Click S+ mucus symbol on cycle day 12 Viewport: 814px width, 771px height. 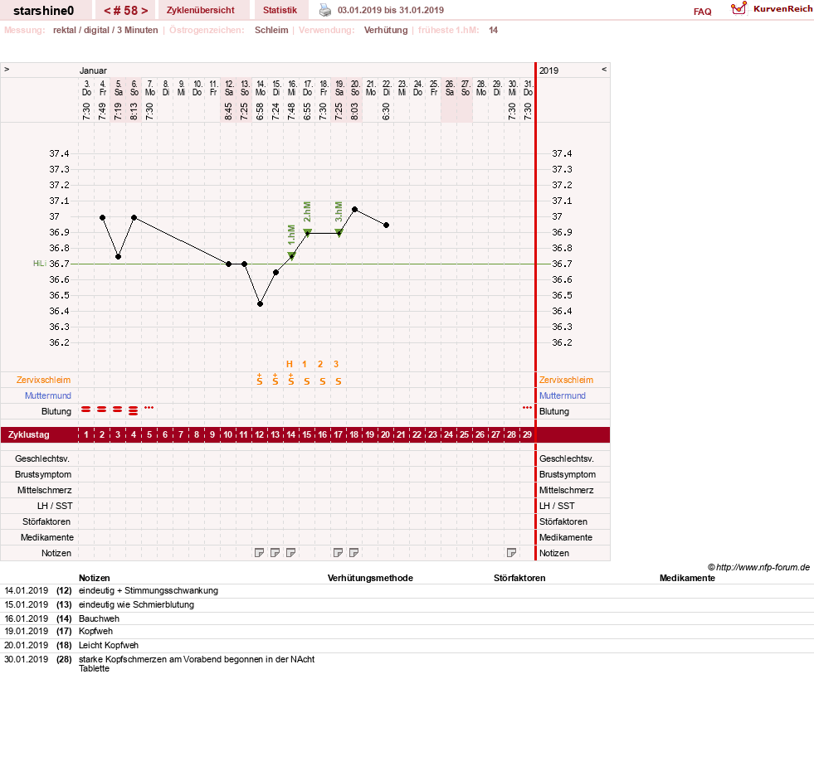[260, 379]
